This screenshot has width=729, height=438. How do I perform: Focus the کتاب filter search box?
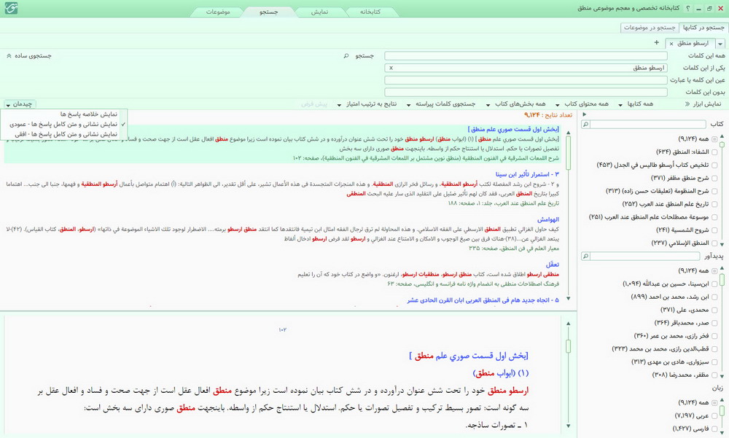648,124
